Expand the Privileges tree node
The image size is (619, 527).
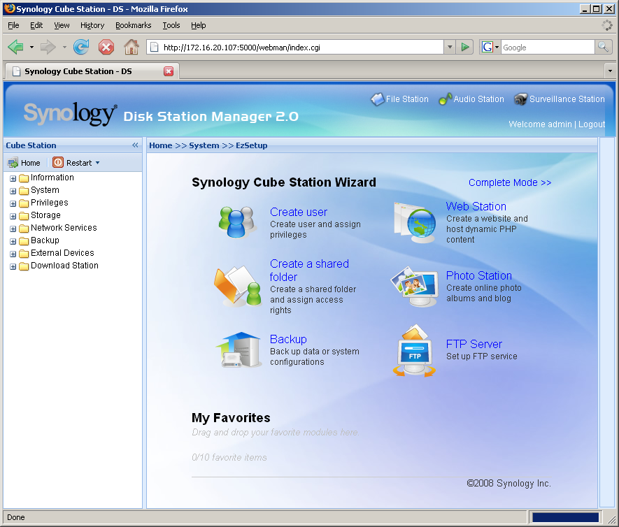(13, 203)
